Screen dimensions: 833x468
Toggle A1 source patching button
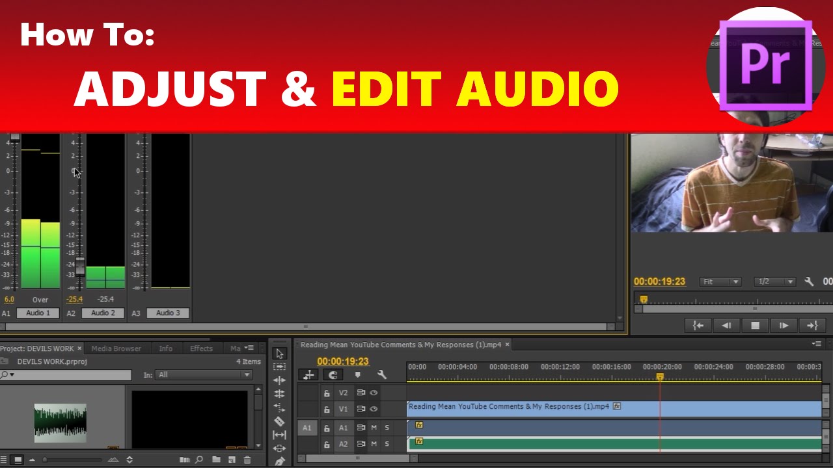307,428
